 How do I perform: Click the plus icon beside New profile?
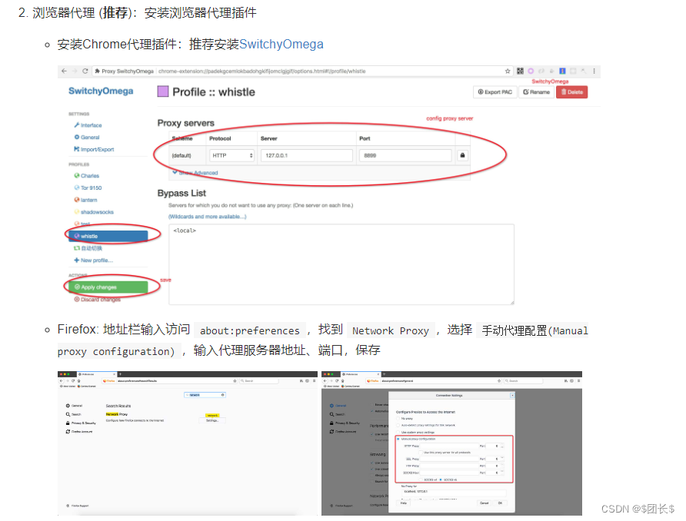pyautogui.click(x=77, y=260)
